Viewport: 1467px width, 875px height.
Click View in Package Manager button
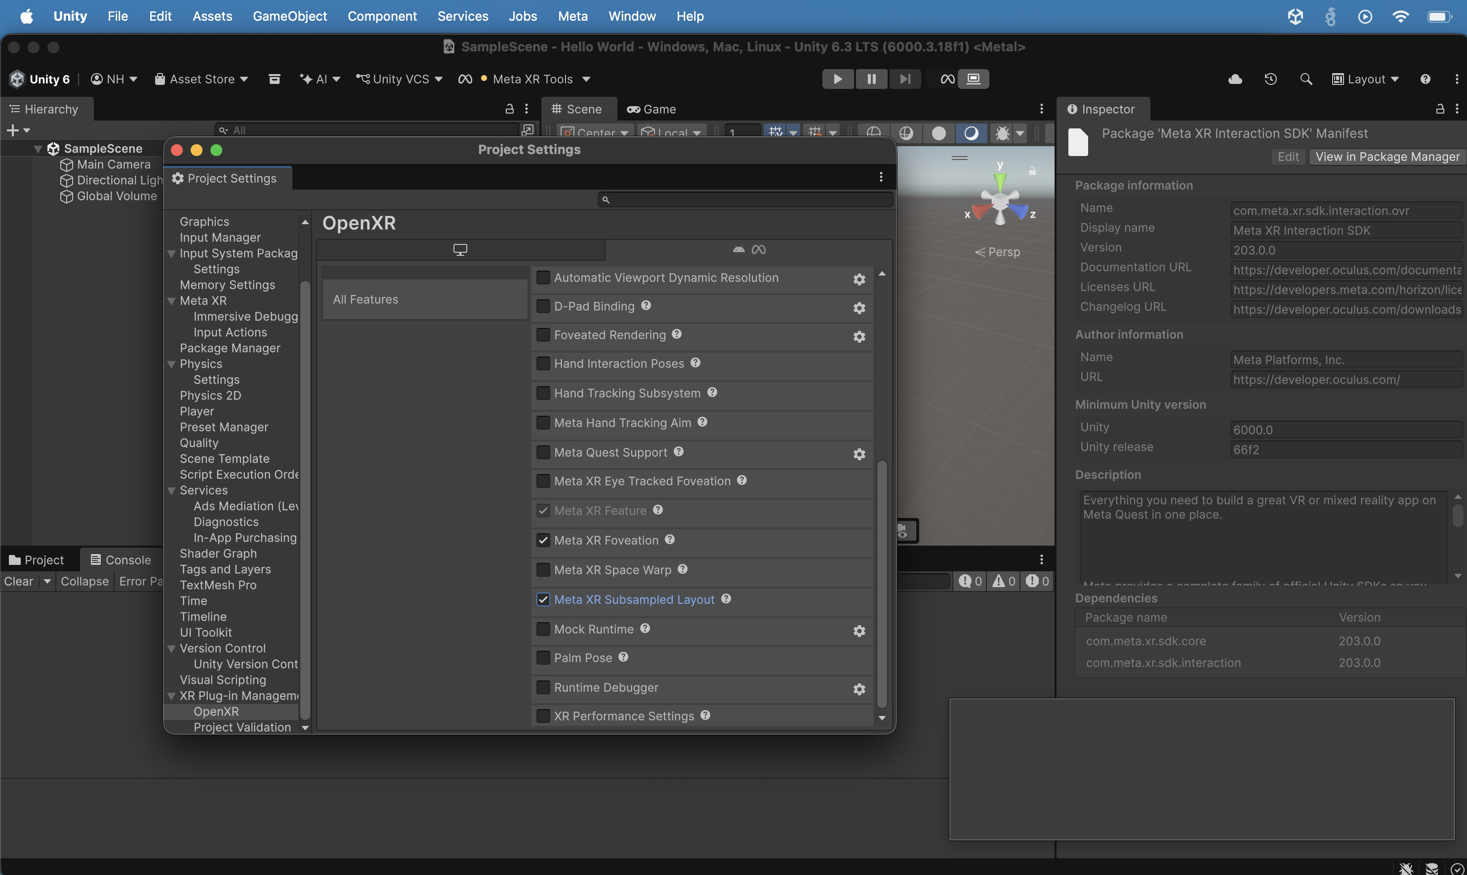point(1387,157)
